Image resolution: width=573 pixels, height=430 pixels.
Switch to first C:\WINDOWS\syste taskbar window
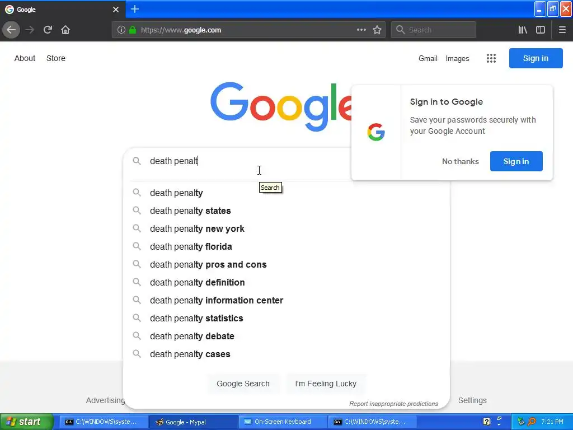click(104, 422)
